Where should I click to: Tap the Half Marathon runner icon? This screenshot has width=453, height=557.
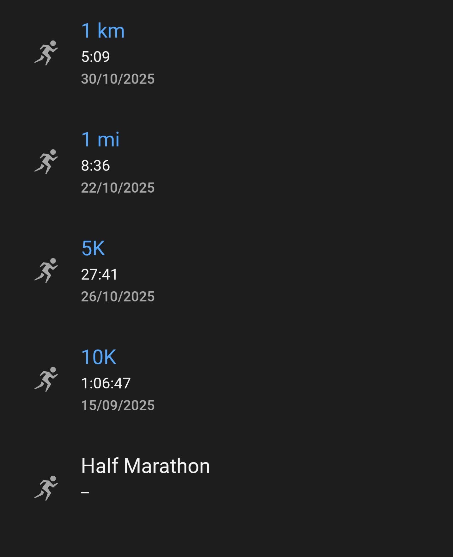[46, 488]
